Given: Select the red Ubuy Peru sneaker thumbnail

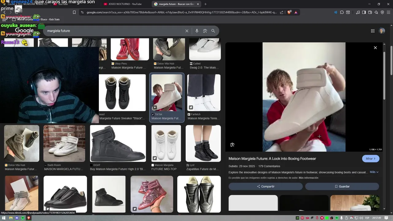Looking at the screenshot, I should tap(130, 49).
